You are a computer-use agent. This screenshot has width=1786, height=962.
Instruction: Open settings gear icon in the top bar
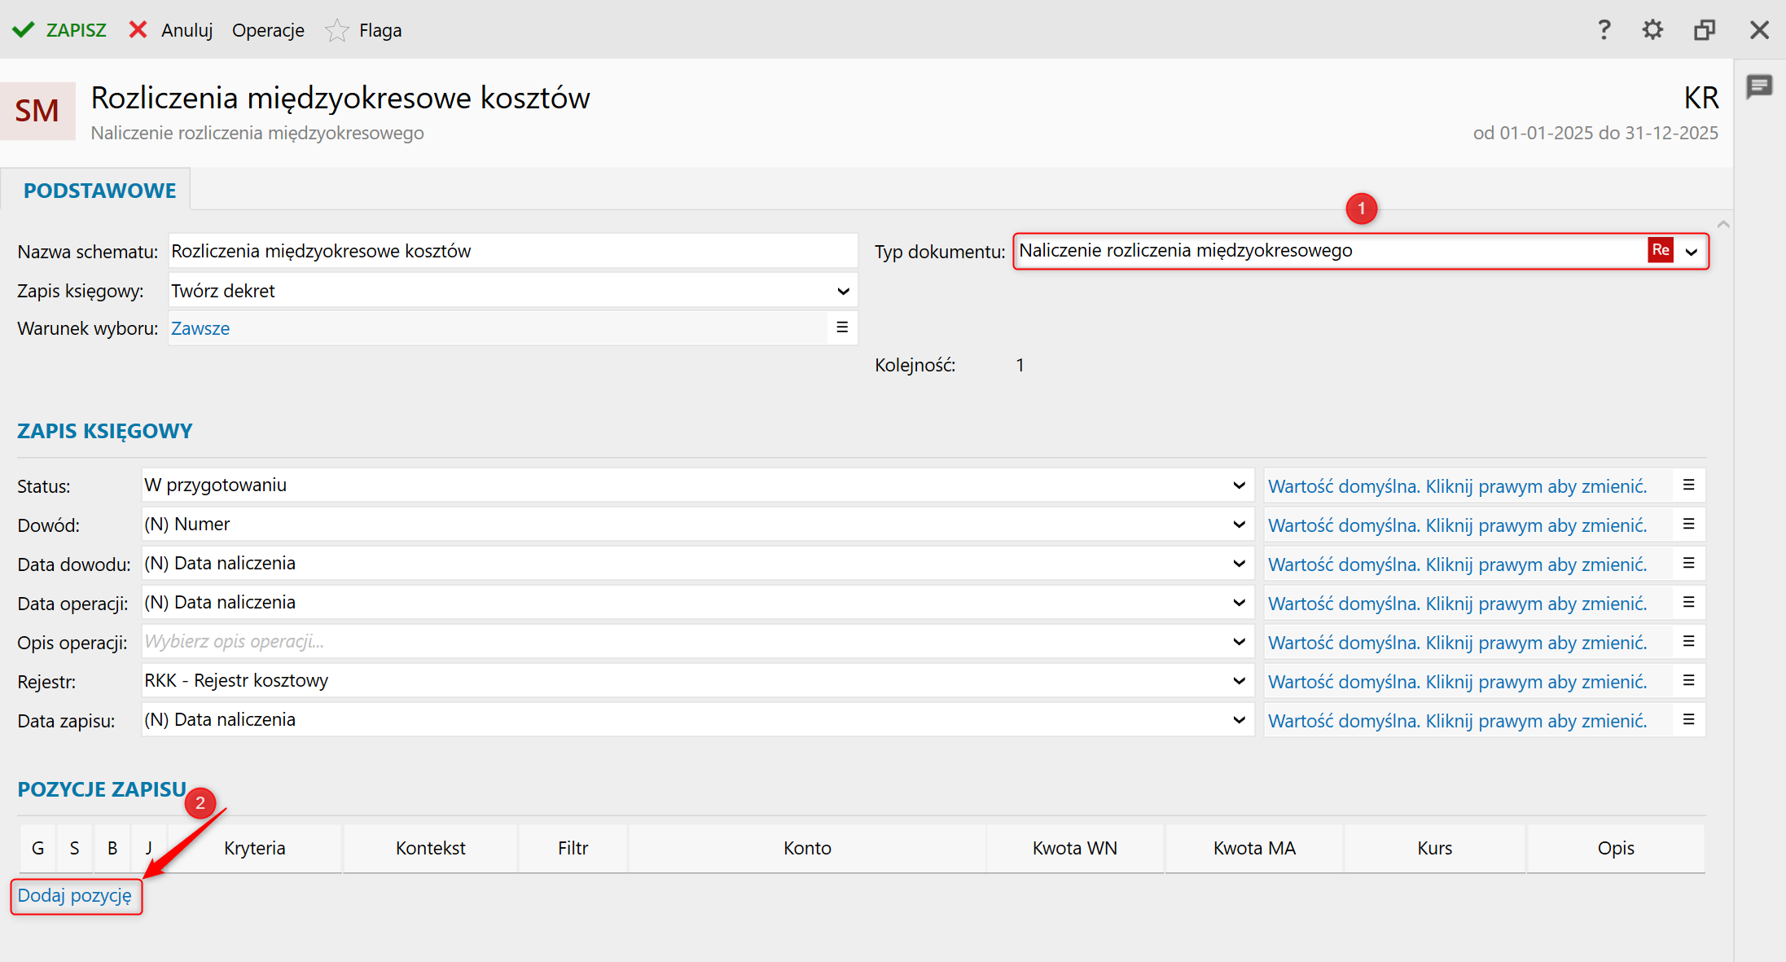pos(1652,30)
